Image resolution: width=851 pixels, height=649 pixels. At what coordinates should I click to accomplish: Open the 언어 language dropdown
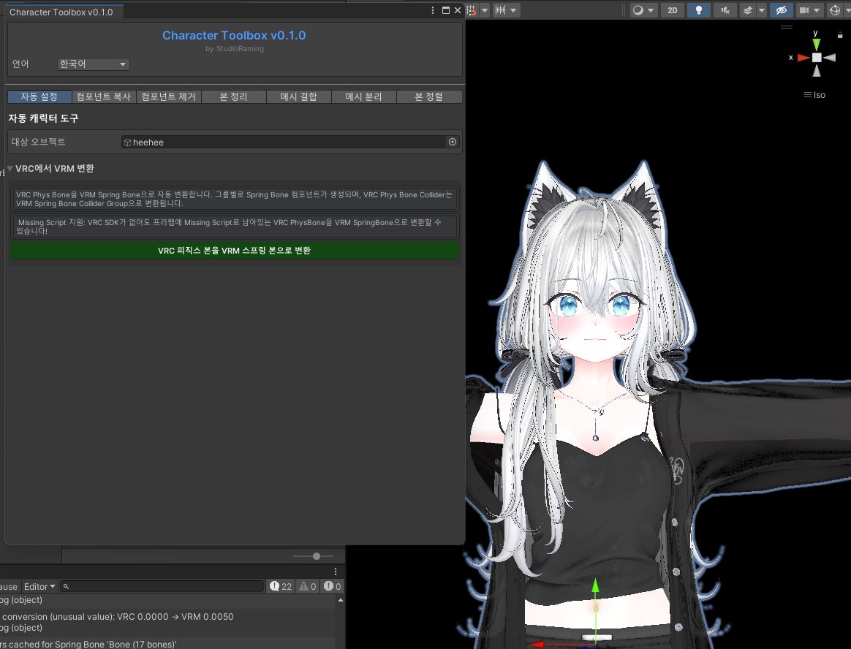(93, 64)
